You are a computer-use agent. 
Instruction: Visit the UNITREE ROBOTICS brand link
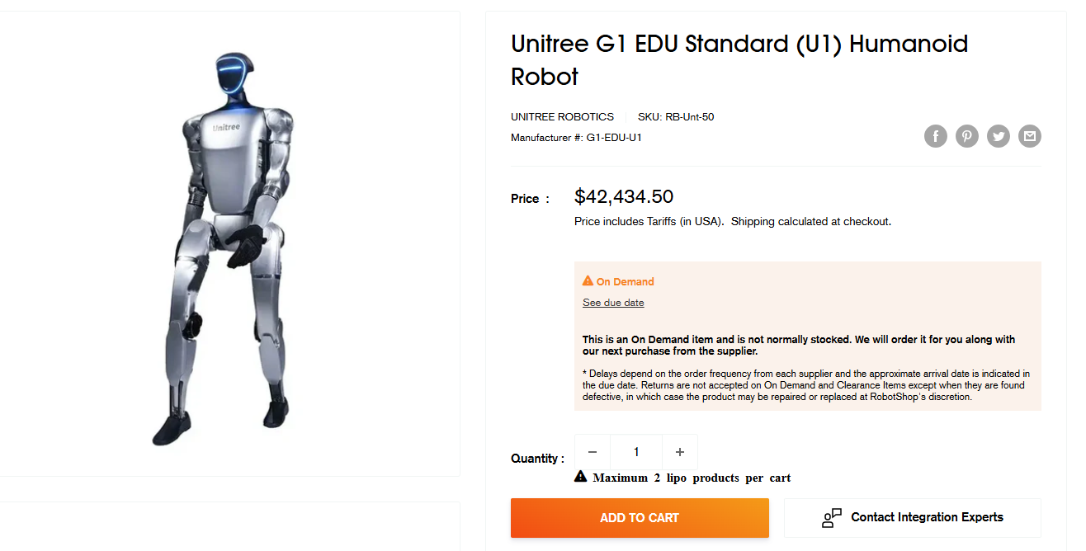tap(562, 117)
